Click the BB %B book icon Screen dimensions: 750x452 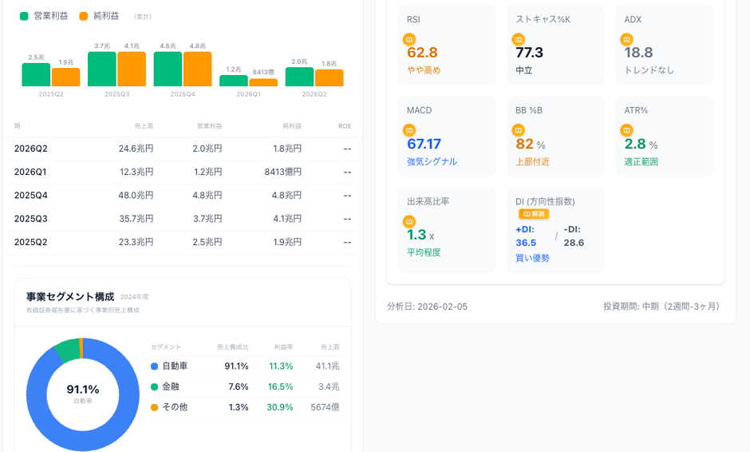pos(518,129)
